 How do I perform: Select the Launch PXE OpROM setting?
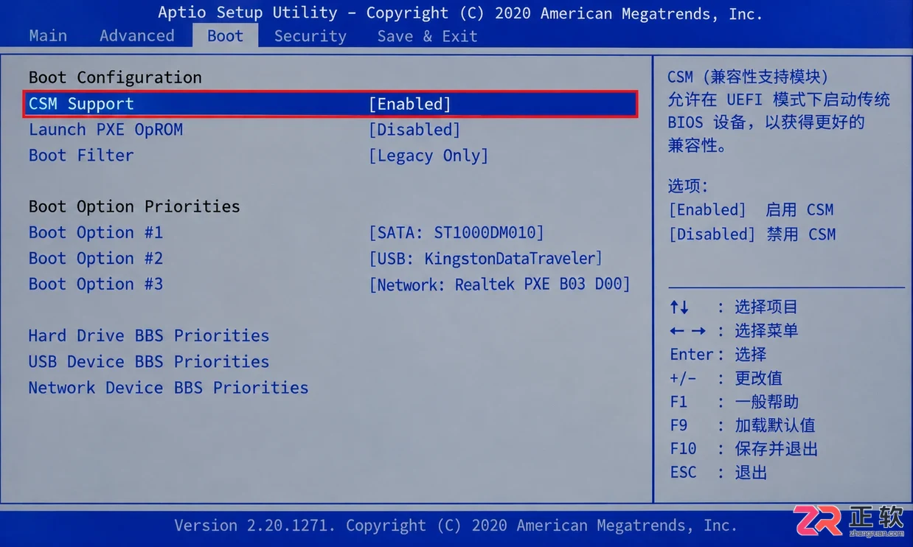pos(105,130)
